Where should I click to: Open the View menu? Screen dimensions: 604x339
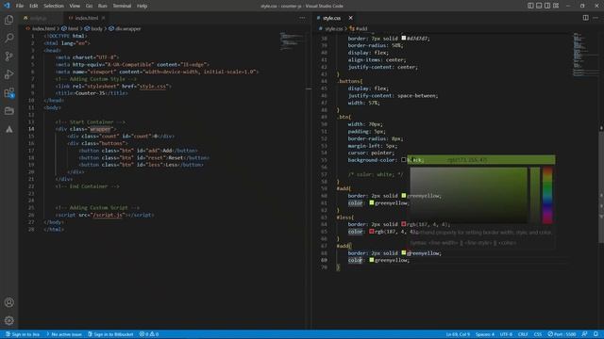[75, 6]
